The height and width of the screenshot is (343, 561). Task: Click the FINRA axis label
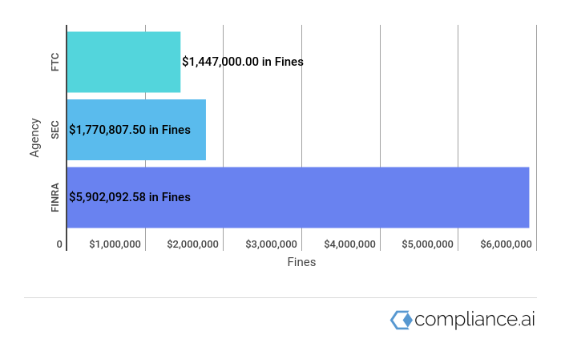pyautogui.click(x=54, y=197)
